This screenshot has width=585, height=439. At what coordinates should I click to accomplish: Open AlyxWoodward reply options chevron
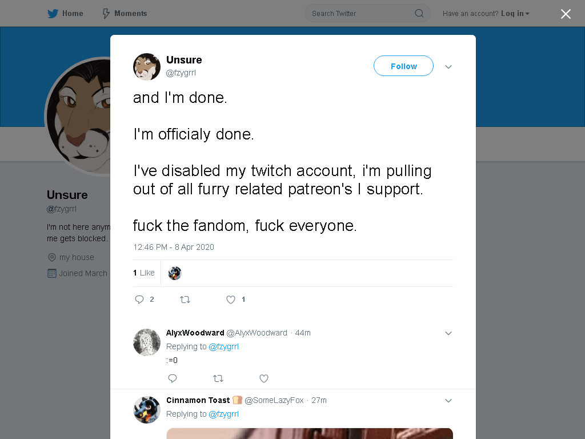click(x=448, y=333)
